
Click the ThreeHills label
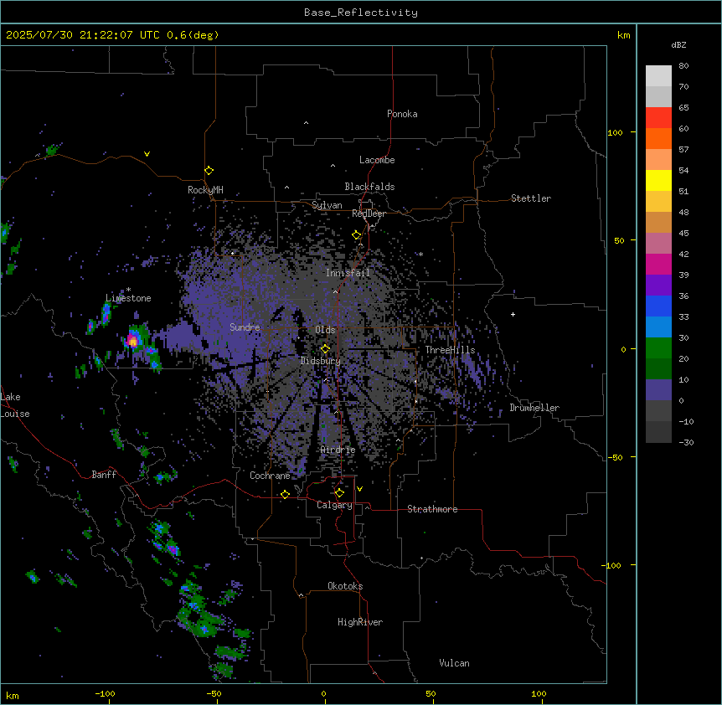tap(450, 350)
